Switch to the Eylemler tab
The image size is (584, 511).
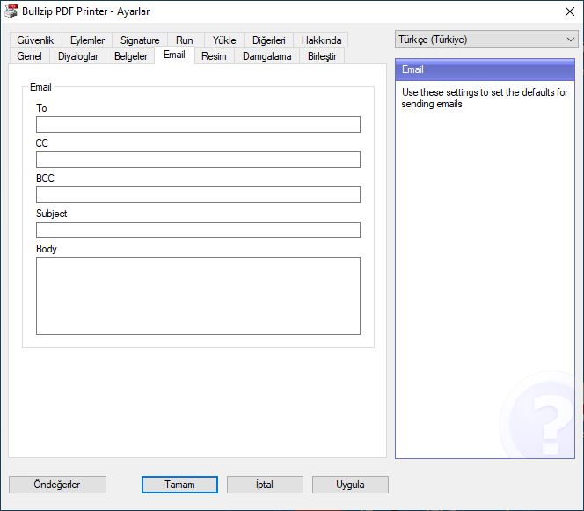pyautogui.click(x=87, y=40)
